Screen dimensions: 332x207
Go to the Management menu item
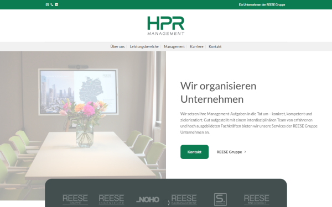[174, 46]
